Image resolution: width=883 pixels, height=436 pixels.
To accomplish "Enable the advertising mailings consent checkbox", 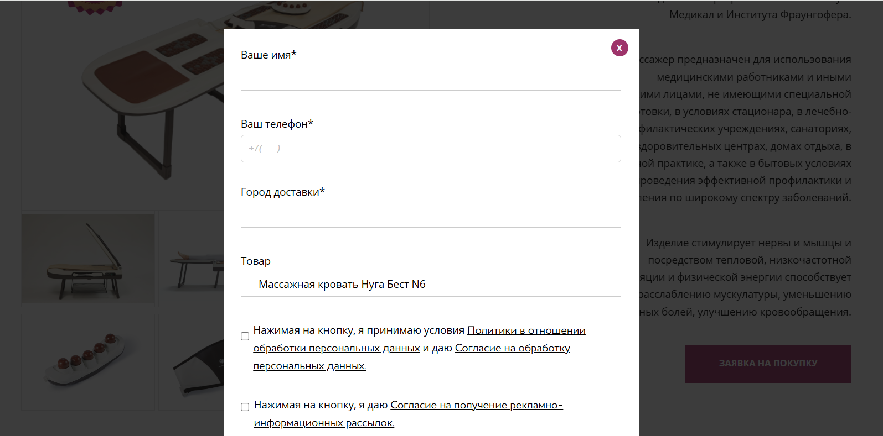I will (245, 407).
